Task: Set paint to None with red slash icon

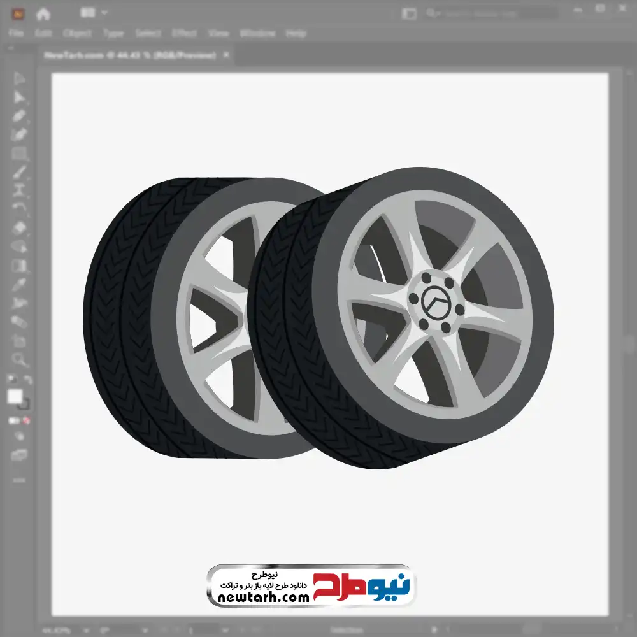Action: (27, 420)
